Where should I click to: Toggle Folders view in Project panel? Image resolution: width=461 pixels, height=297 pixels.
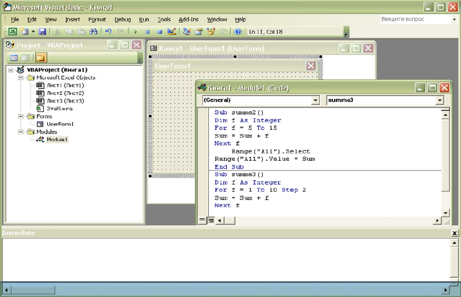[41, 58]
